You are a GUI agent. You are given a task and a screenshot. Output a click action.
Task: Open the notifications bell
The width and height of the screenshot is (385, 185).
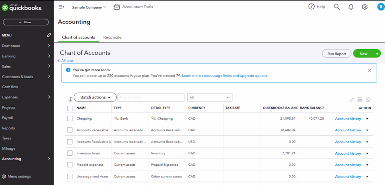click(x=351, y=7)
